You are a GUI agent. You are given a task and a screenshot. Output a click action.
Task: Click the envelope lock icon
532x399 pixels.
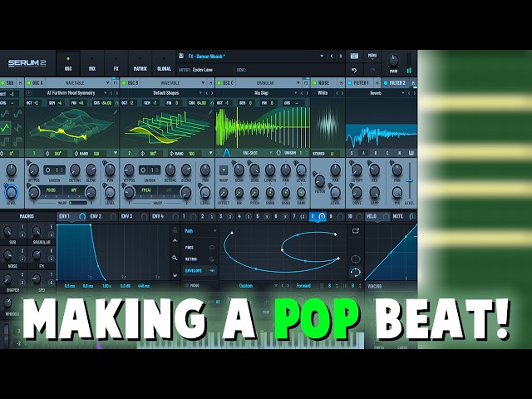[x=175, y=230]
